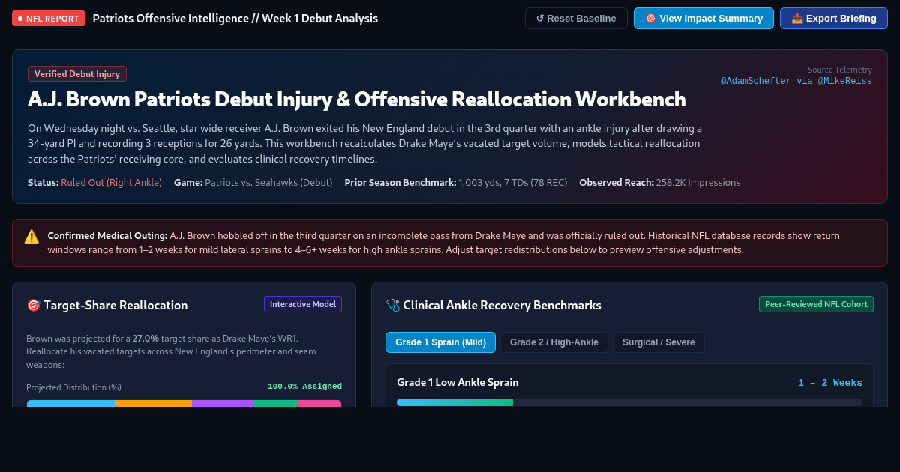
Task: Switch to the Grade 2 / High-Ankle tab
Action: coord(554,342)
